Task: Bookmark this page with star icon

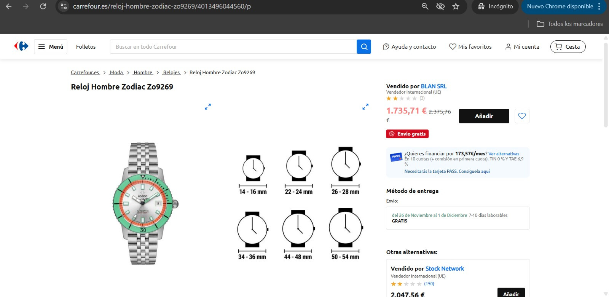Action: tap(456, 6)
